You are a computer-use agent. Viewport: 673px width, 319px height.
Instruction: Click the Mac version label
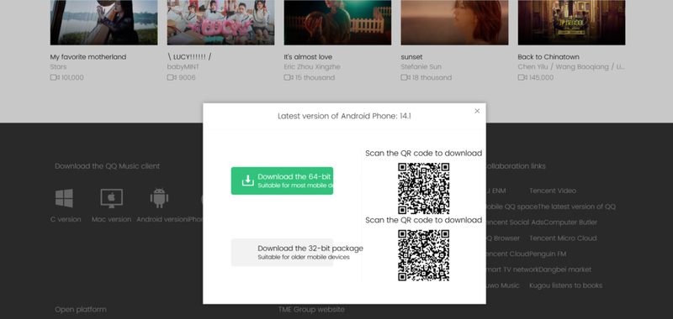pyautogui.click(x=112, y=219)
